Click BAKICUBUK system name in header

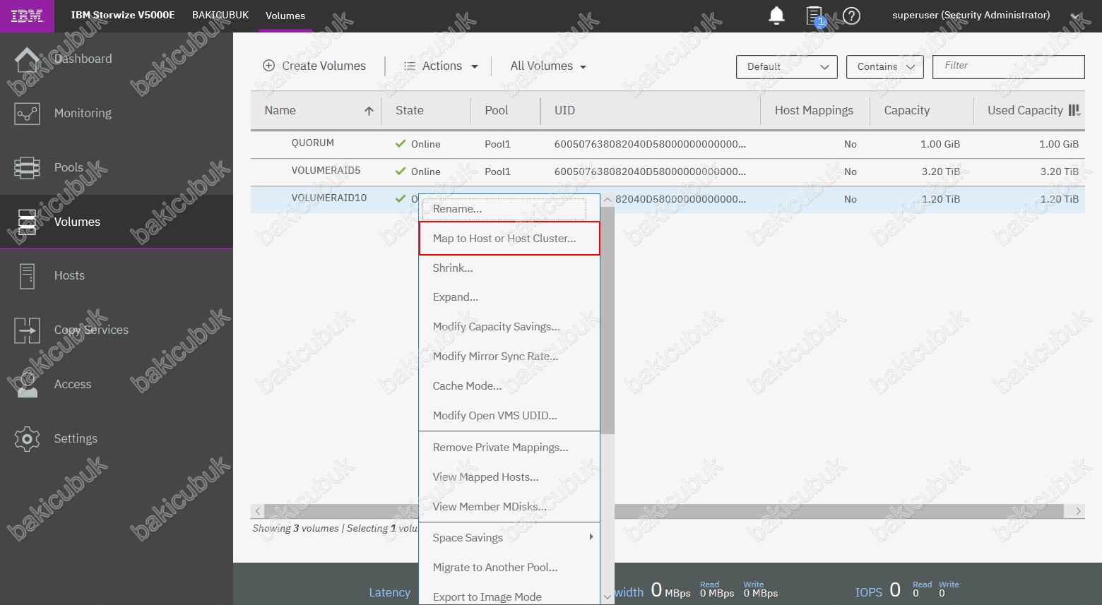coord(220,15)
